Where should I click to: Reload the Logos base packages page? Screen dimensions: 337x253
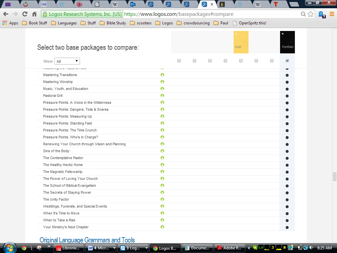pos(25,14)
